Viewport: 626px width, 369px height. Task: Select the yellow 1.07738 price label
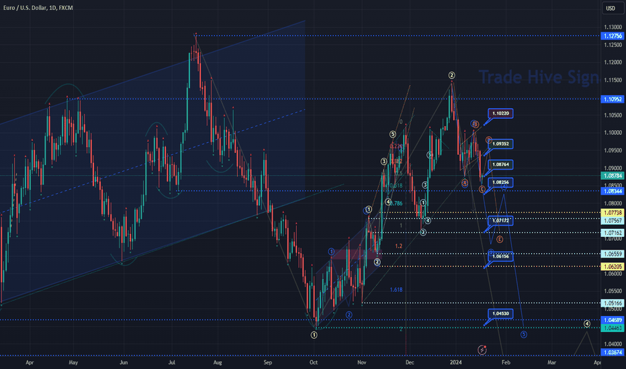tap(613, 213)
